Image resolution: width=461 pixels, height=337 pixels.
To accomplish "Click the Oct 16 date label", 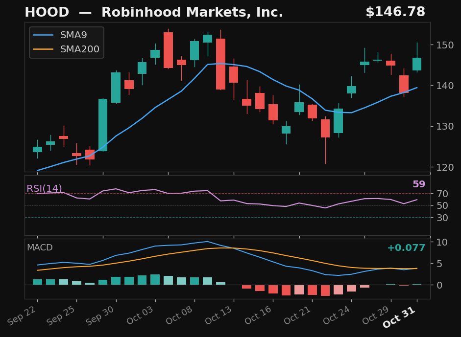I will (258, 315).
